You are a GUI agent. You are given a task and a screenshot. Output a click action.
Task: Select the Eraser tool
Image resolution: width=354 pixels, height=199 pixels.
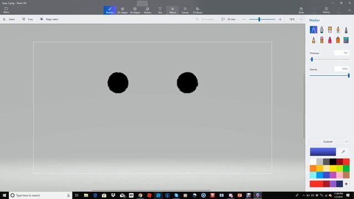[x=321, y=40]
